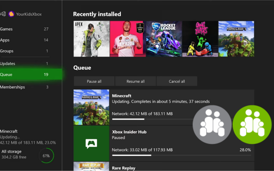Click 'All storage' label

coord(11,151)
